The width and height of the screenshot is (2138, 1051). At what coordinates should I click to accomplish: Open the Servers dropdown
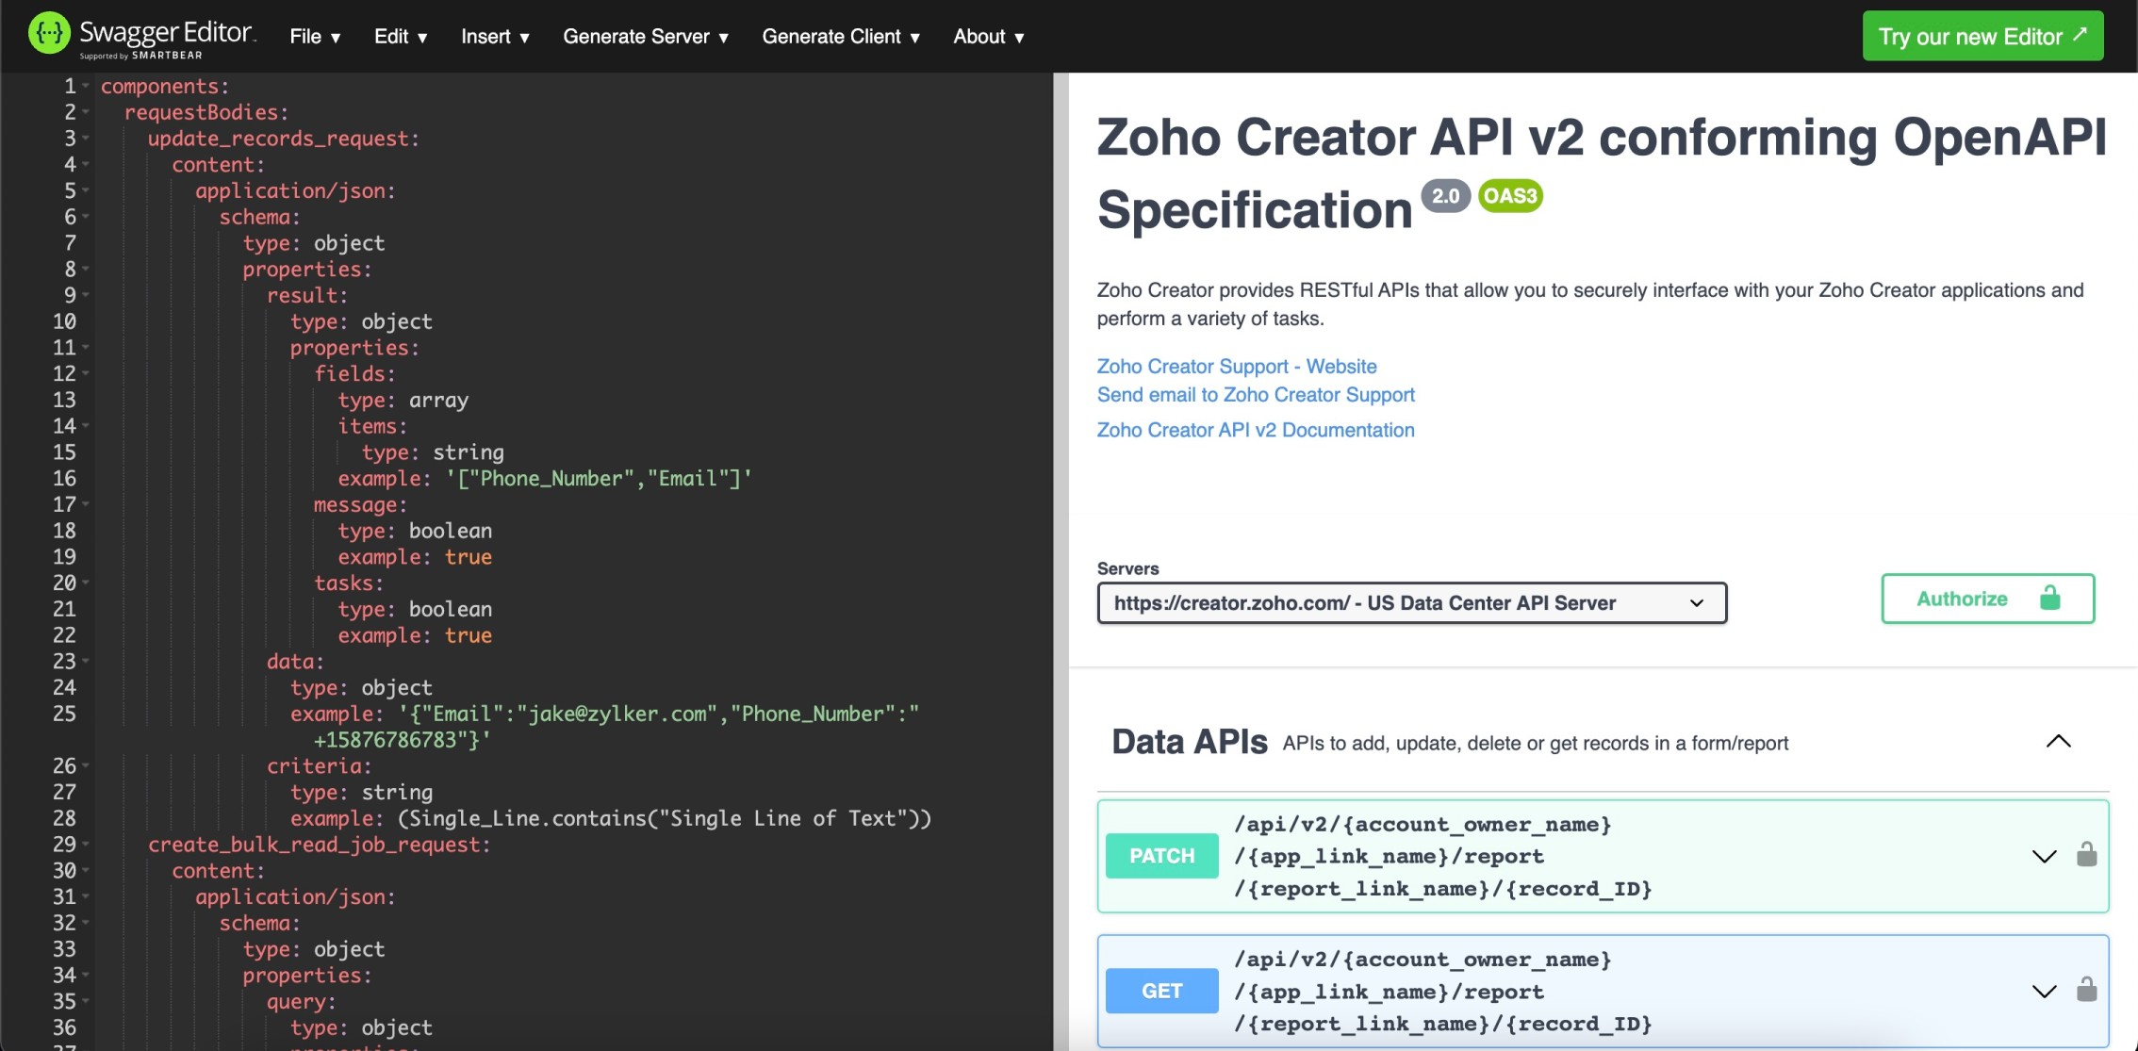pyautogui.click(x=1411, y=603)
